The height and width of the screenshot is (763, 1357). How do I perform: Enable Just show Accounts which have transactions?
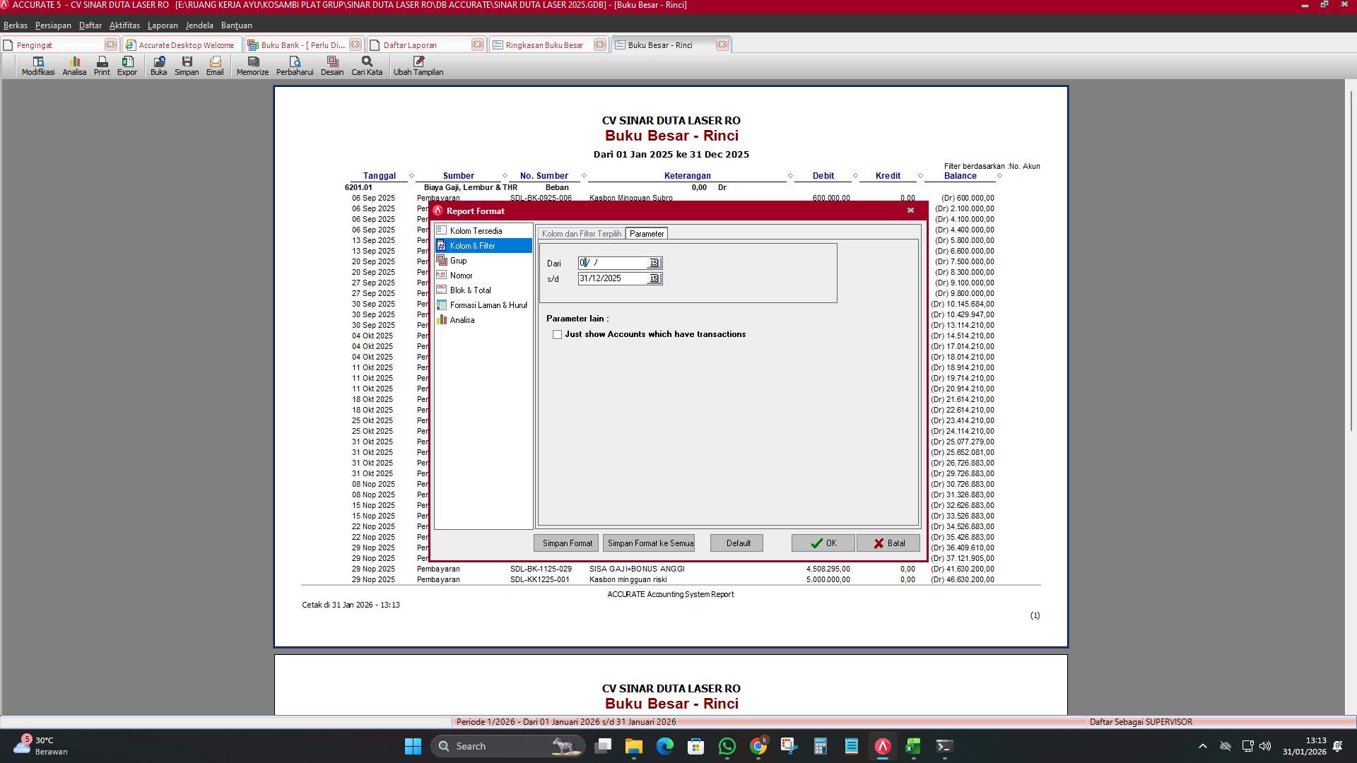[557, 334]
